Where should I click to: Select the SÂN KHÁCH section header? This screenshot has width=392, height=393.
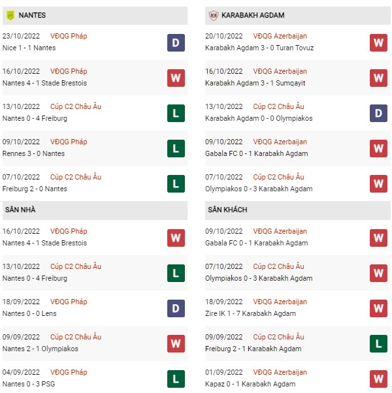click(298, 210)
